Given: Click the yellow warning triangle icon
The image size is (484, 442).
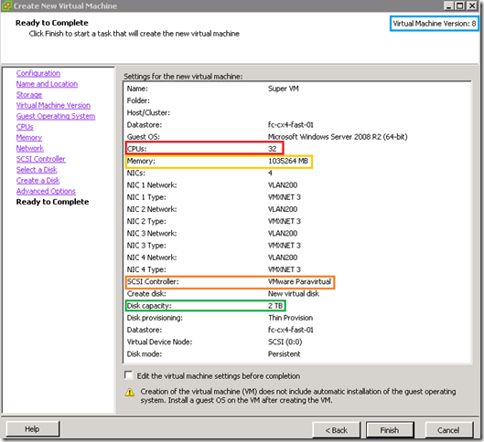Looking at the screenshot, I should click(130, 392).
